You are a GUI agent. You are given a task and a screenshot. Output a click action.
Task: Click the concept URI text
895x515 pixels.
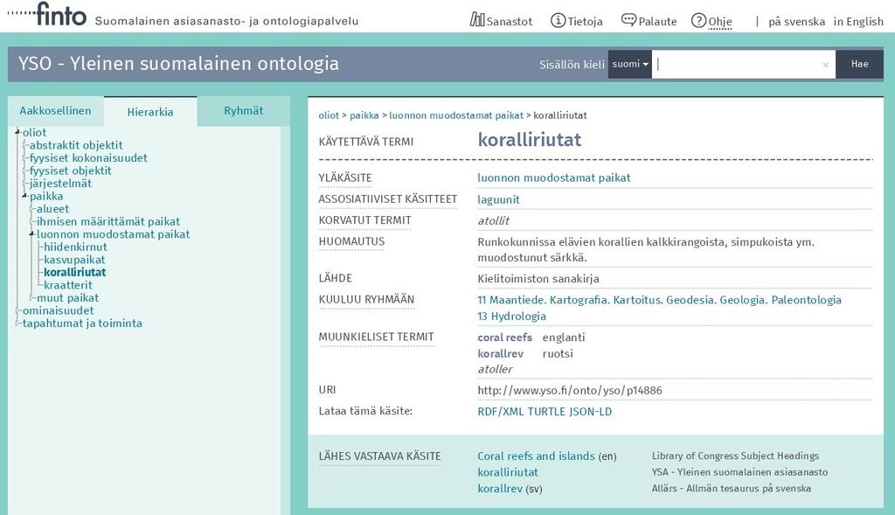[x=570, y=391]
